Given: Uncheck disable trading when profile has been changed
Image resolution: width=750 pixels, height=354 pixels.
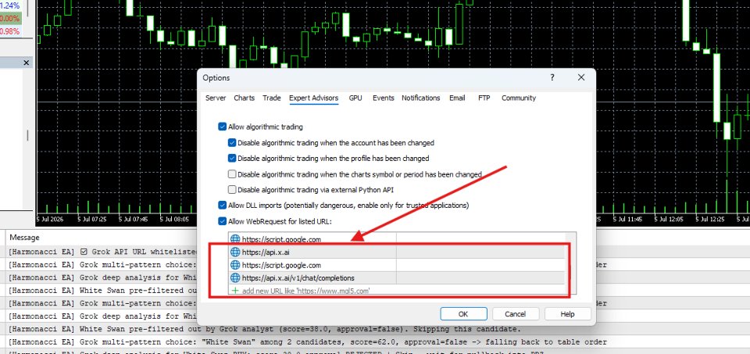Looking at the screenshot, I should (x=232, y=159).
